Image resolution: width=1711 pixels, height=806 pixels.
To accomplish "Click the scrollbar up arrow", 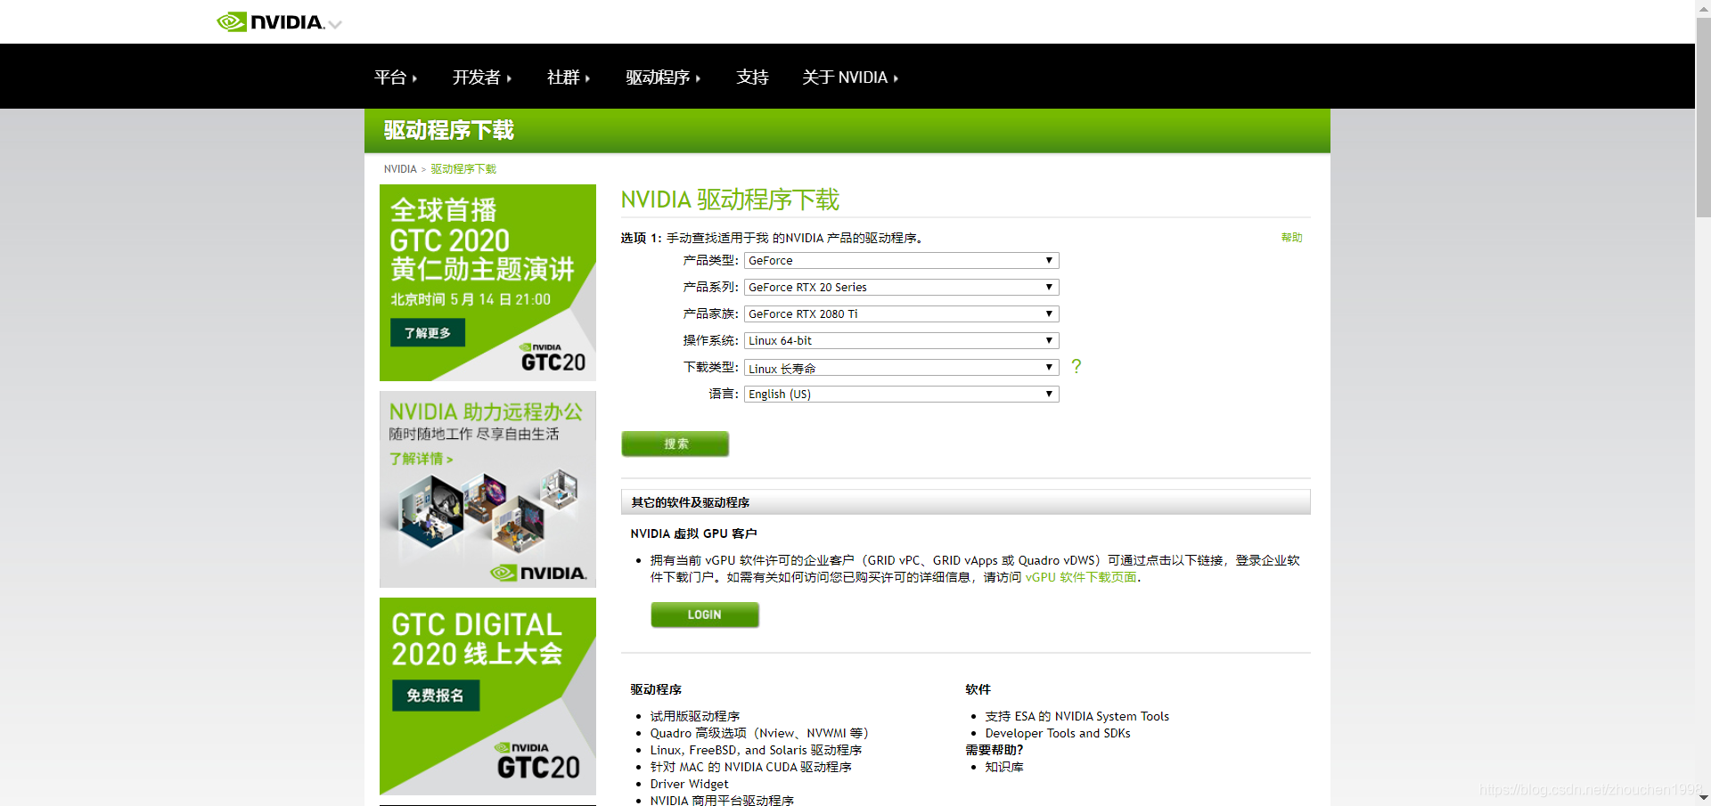I will pyautogui.click(x=1703, y=7).
